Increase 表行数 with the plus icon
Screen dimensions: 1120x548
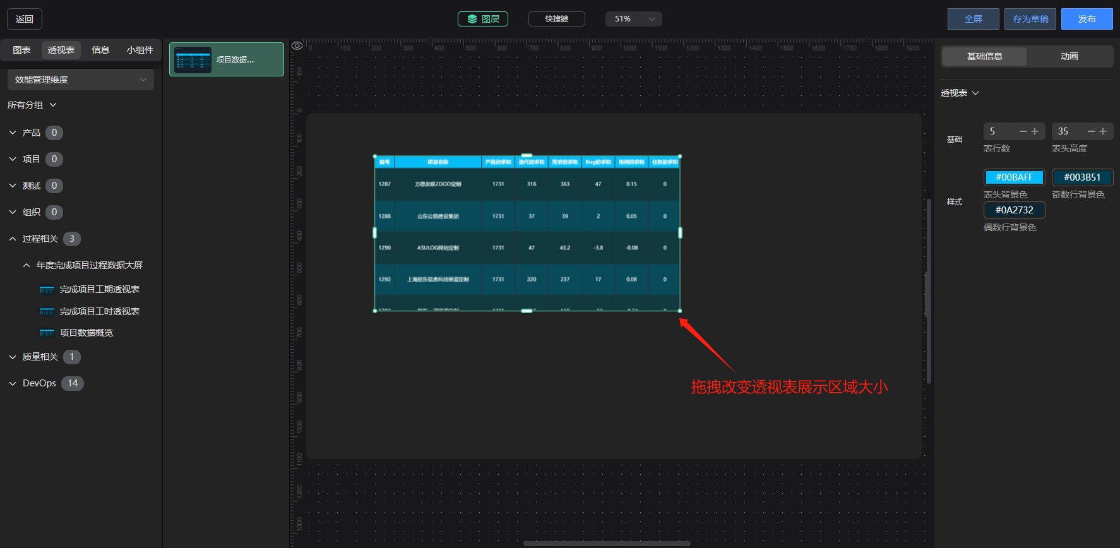[x=1035, y=131]
